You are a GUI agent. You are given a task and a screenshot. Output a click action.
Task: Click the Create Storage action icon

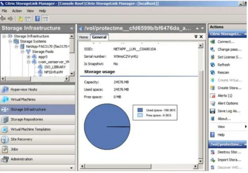point(212,88)
